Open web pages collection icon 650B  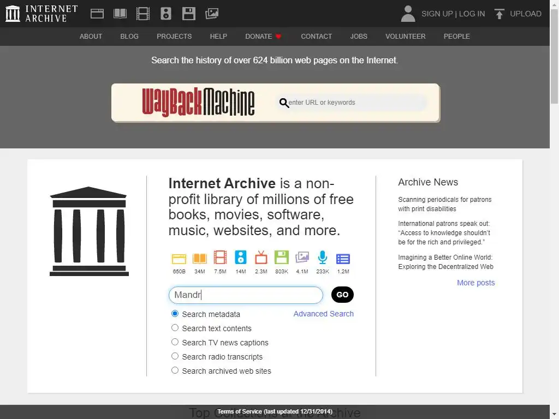(179, 258)
